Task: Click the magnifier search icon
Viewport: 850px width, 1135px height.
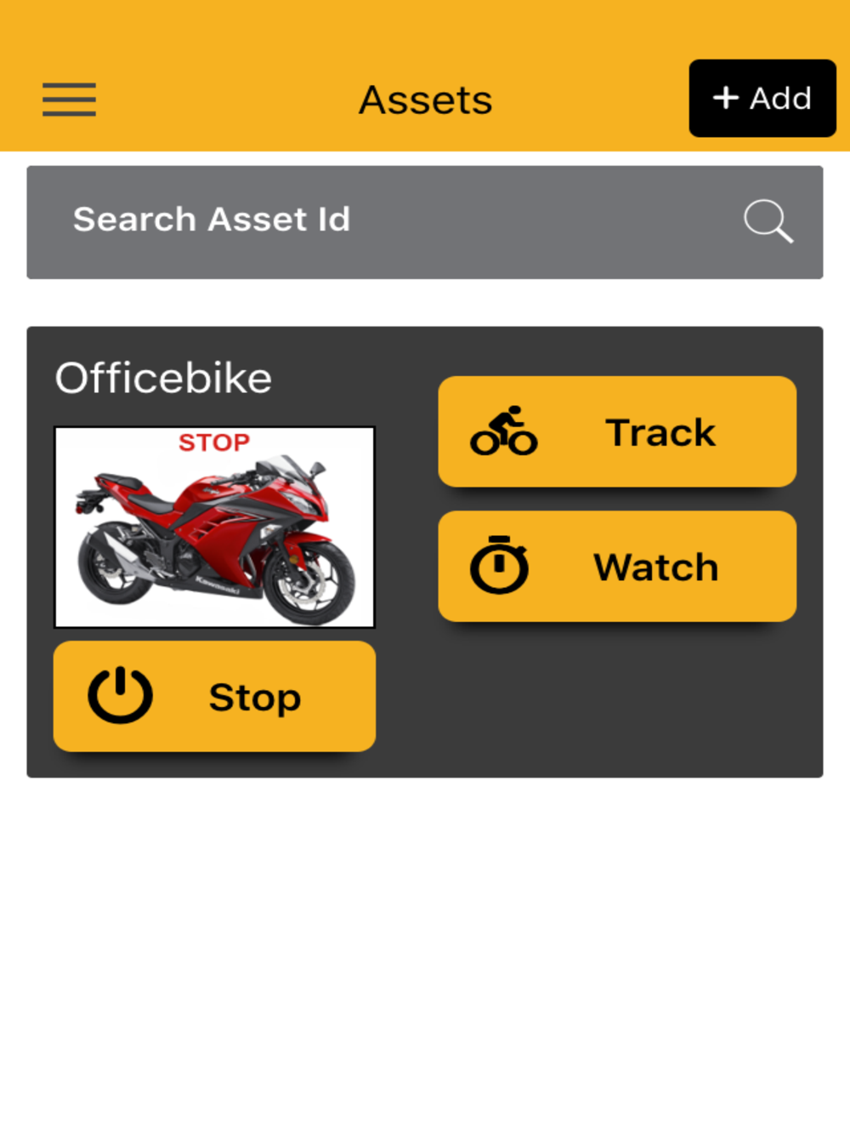Action: tap(768, 221)
